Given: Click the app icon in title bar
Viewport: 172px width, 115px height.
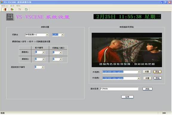Looking at the screenshot, I should coord(2,2).
